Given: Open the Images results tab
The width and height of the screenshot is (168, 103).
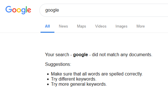Looking at the screenshot, I should coord(121,26).
